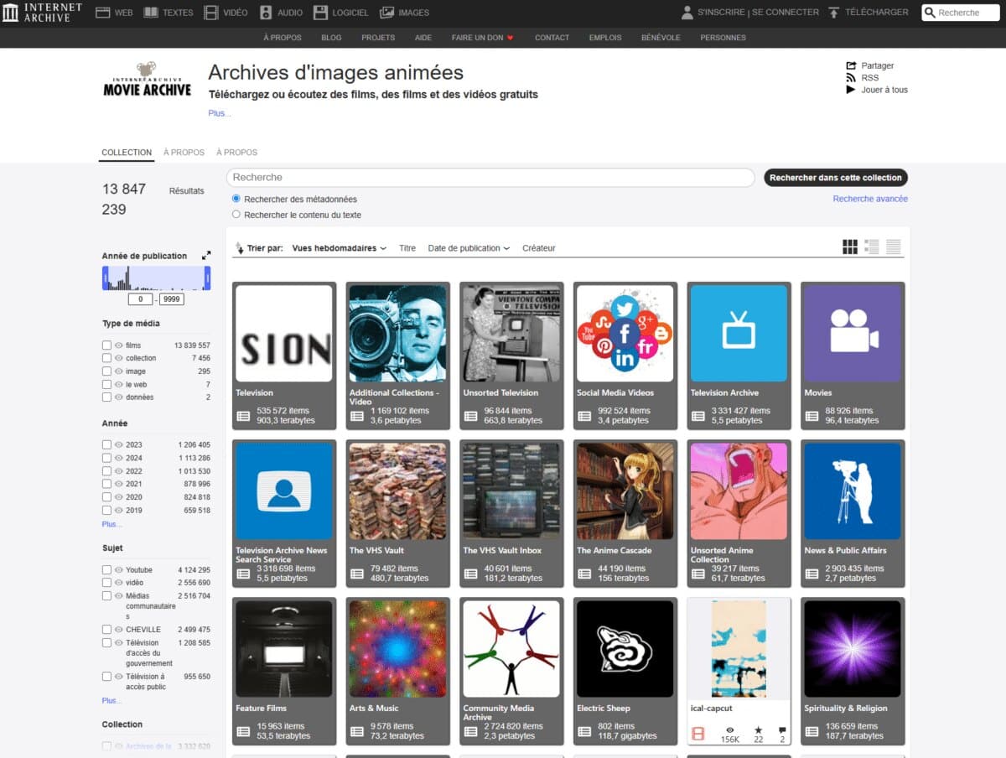Select the COLLECTION tab
1006x758 pixels.
point(127,153)
